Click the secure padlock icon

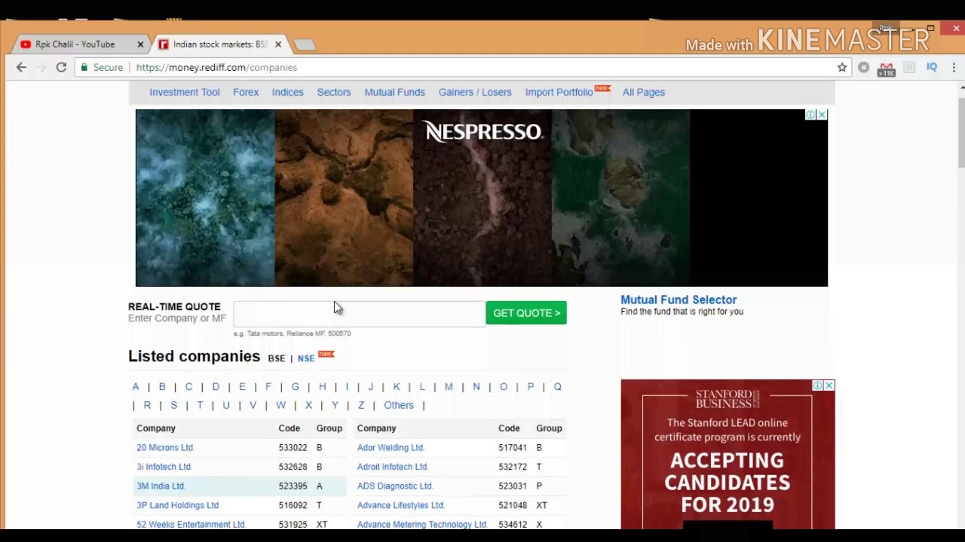(x=84, y=67)
